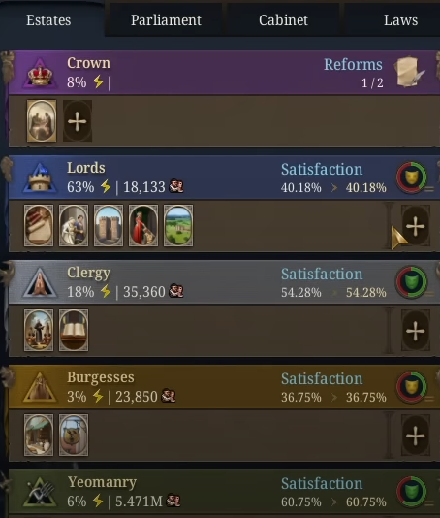Add a new privilege to Burgesses
The width and height of the screenshot is (440, 518).
coord(415,436)
